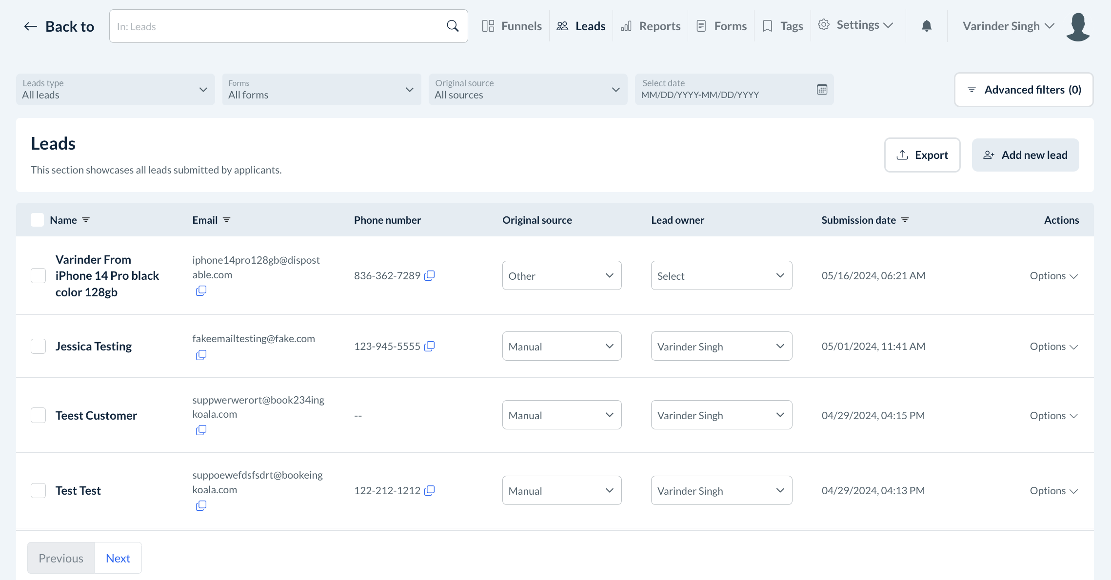
Task: Focus the In: Leads search field
Action: point(278,26)
